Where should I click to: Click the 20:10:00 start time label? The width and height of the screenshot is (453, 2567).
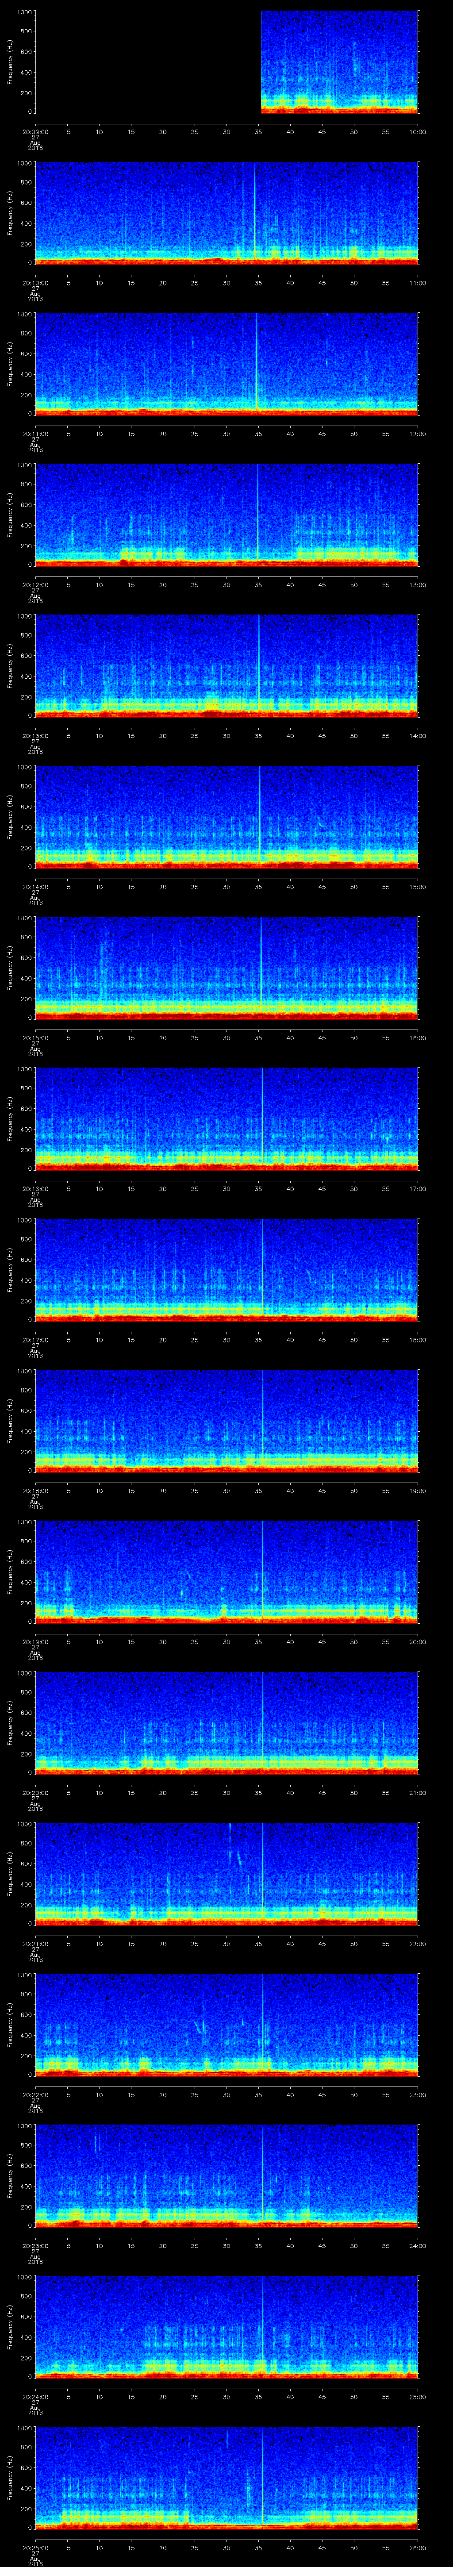click(36, 283)
